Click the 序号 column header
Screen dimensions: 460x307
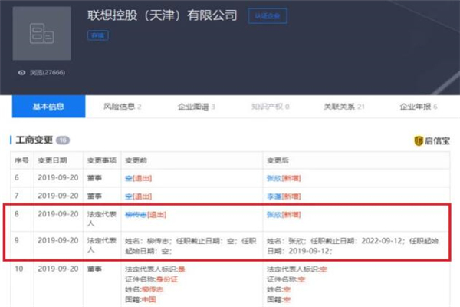(x=21, y=160)
